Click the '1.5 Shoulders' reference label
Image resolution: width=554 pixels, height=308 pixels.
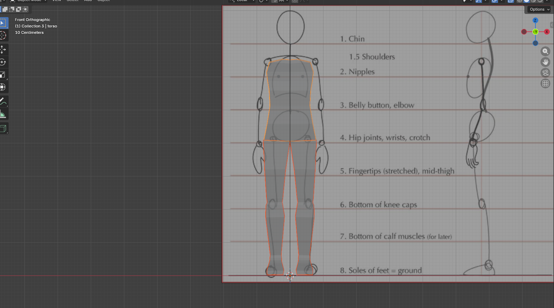[372, 57]
